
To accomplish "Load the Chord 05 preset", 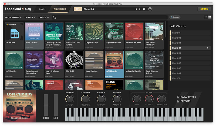I will (x=190, y=53).
